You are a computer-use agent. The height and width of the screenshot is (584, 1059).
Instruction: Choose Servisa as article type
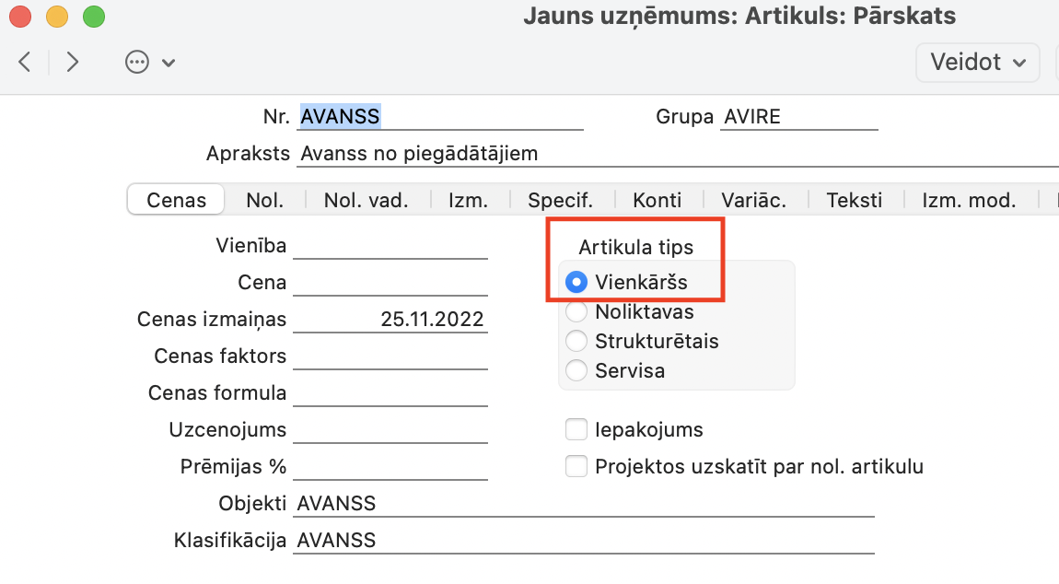point(577,370)
